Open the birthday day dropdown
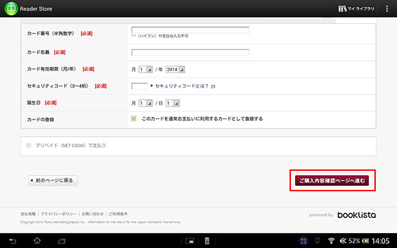Image resolution: width=397 pixels, height=248 pixels. 172,103
